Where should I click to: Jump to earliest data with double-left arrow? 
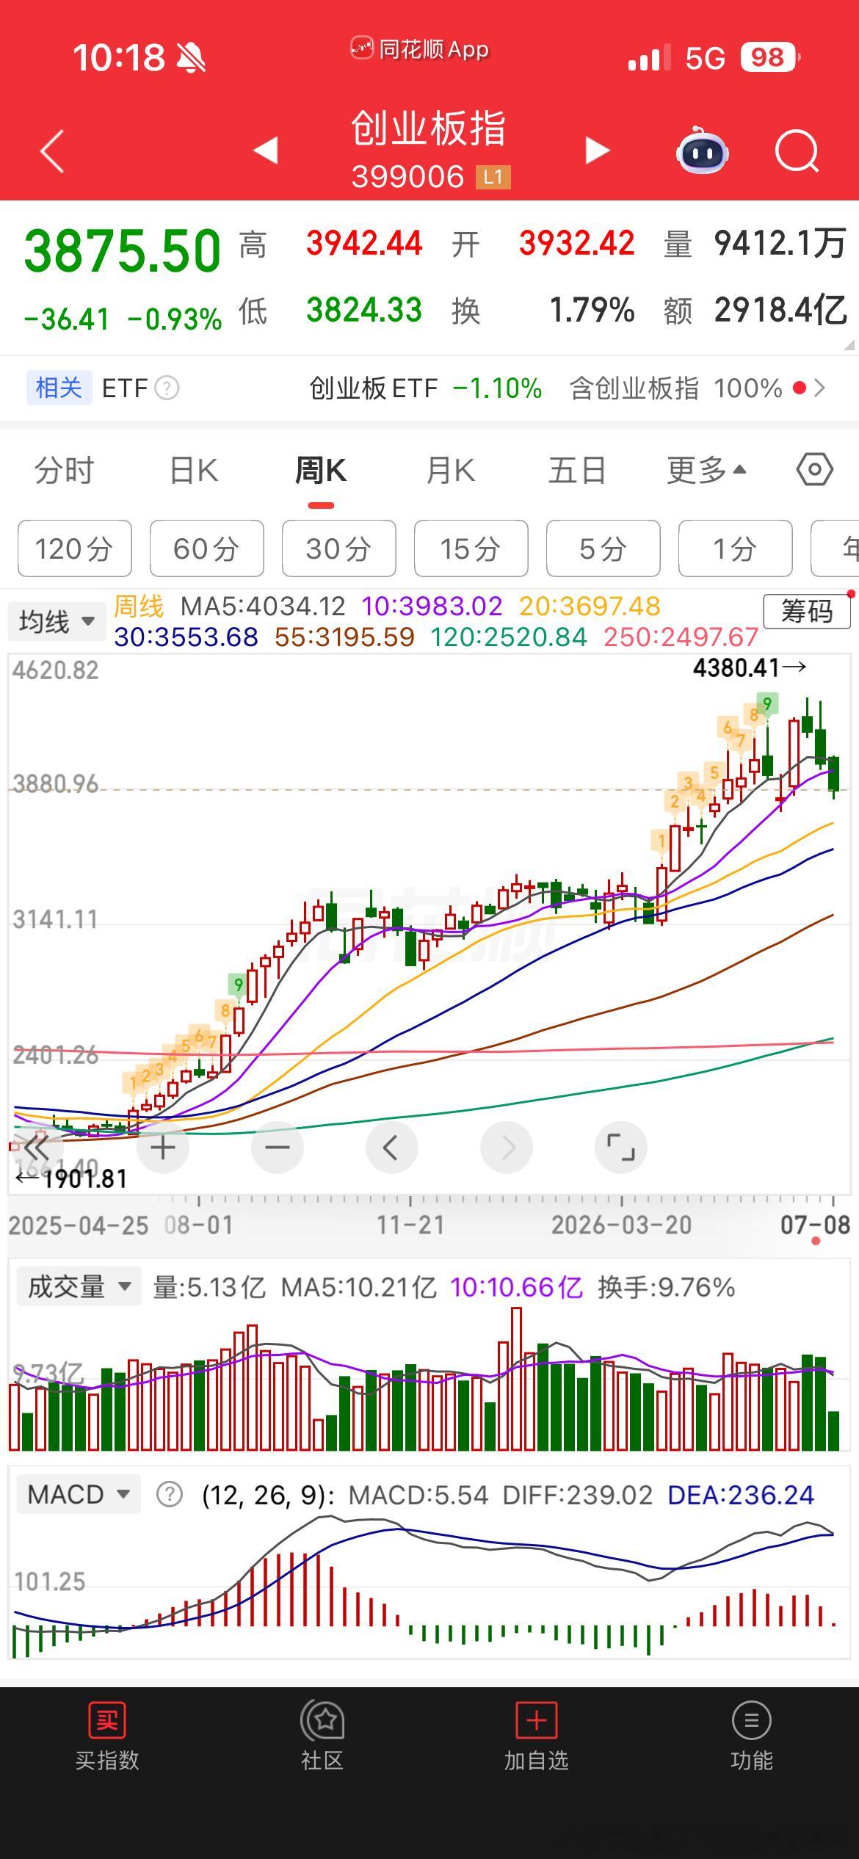tap(35, 1147)
